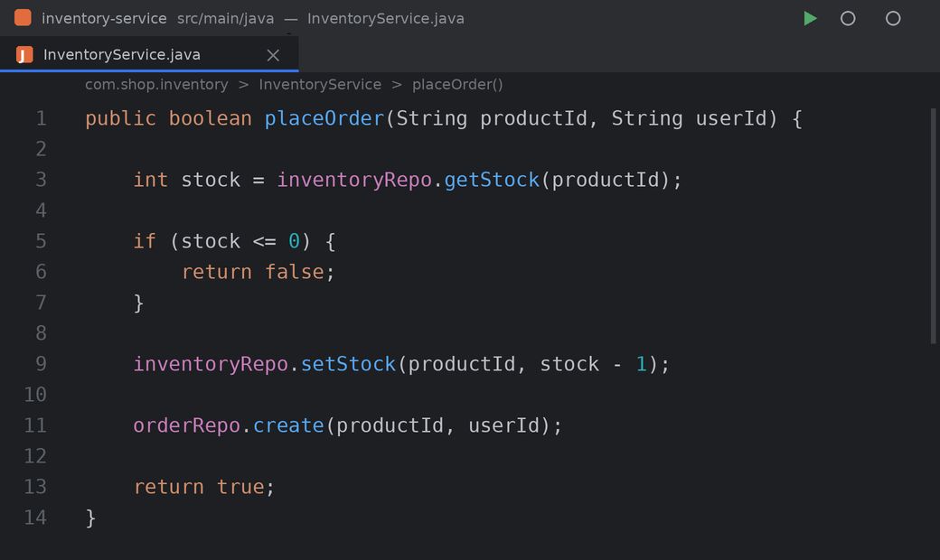Open the placeOrder() breadcrumb segment
Viewport: 940px width, 560px height.
click(x=457, y=84)
